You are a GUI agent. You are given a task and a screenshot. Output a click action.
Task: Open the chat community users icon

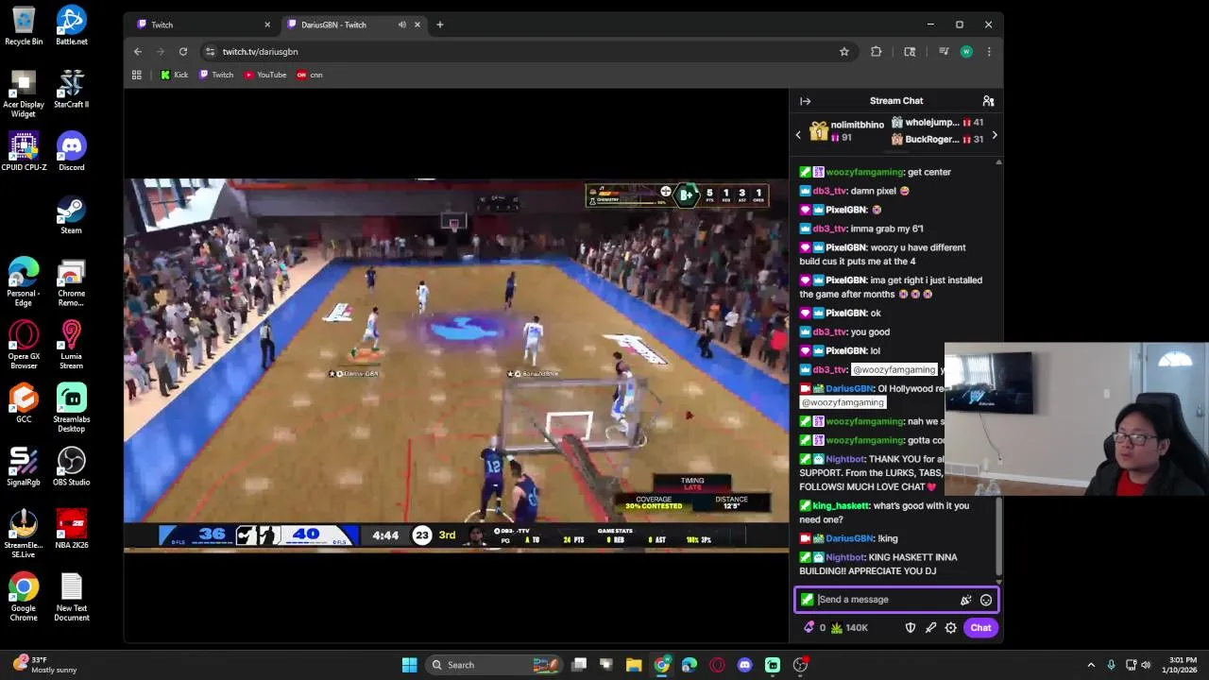(988, 101)
